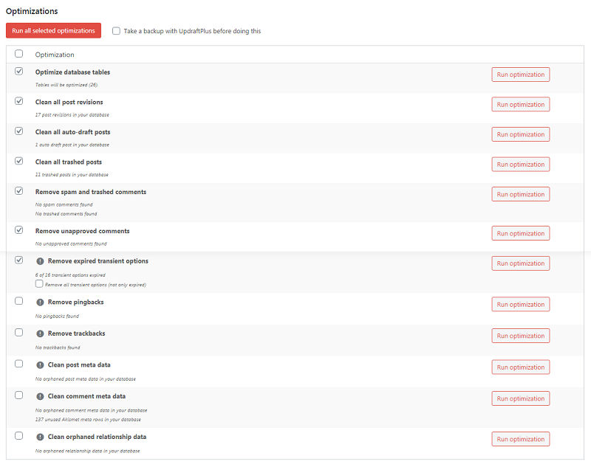The image size is (591, 467).
Task: Uncheck Clean all post revisions
Action: tap(19, 101)
